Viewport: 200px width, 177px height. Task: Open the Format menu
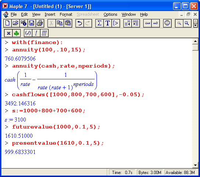(66, 14)
